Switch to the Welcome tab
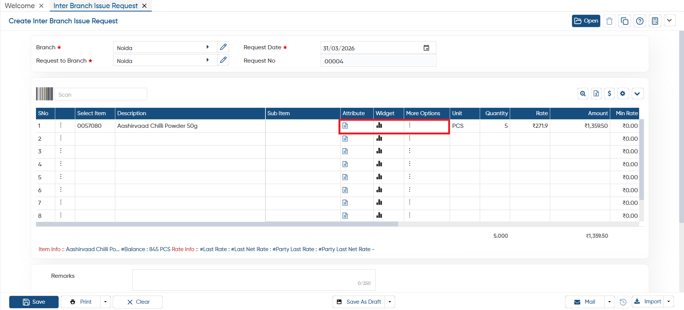Screen dimensions: 684x310 pos(20,6)
